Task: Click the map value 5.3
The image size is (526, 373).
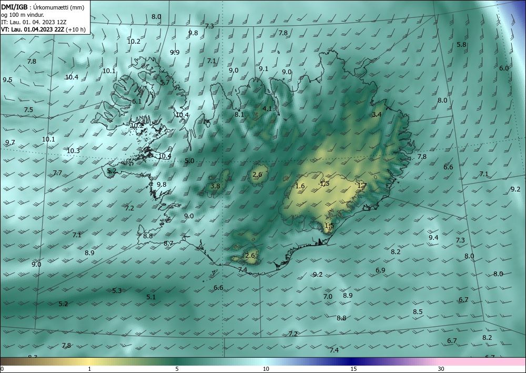Action: point(117,291)
